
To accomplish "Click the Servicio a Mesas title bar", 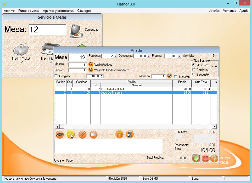I will (x=52, y=17).
